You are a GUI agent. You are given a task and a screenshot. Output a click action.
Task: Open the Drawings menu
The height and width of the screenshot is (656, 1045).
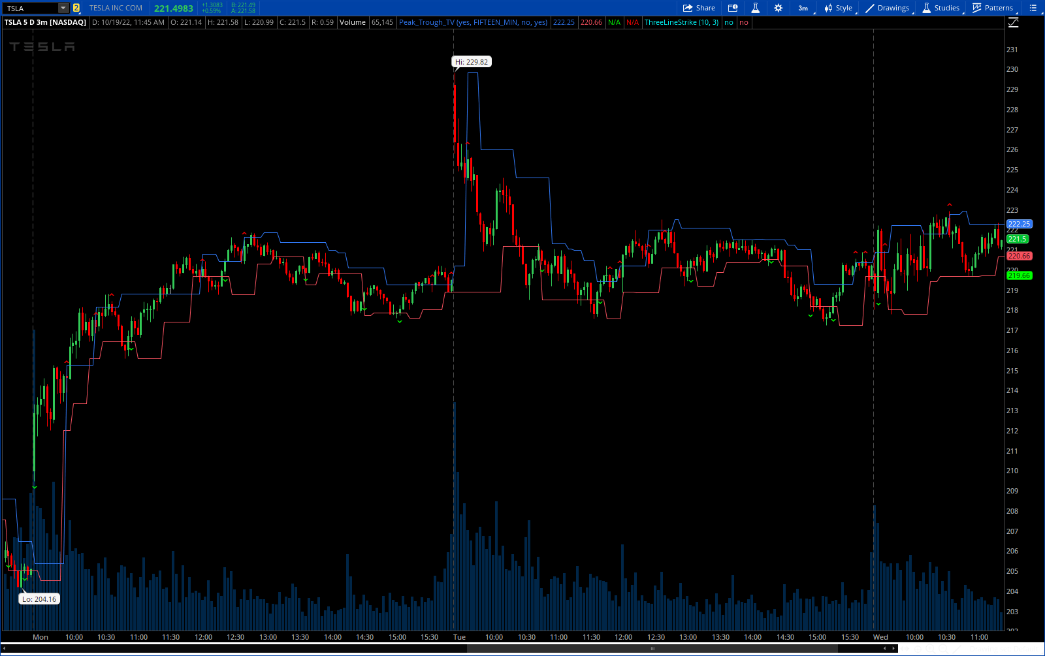pos(888,8)
